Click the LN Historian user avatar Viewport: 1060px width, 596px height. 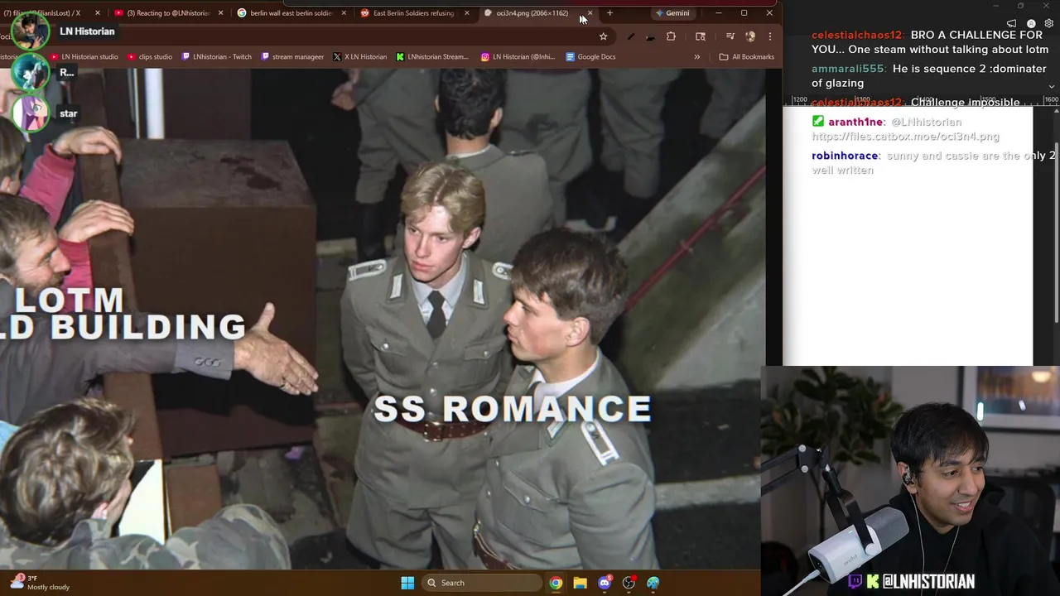click(x=31, y=31)
